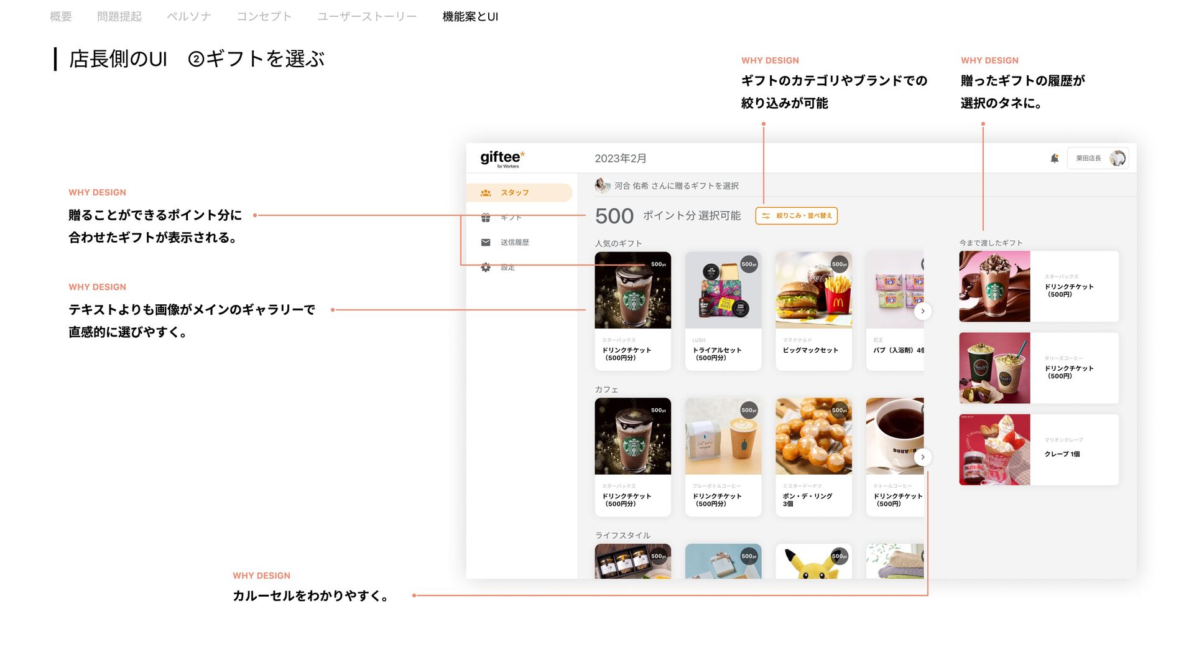The width and height of the screenshot is (1194, 672).
Task: Click 河合 佑希 さんに贈るギフトを選択 text
Action: click(677, 185)
